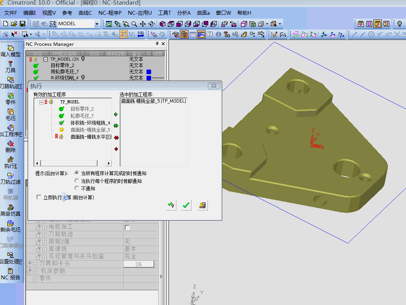Open the 文件F menu

pos(10,13)
